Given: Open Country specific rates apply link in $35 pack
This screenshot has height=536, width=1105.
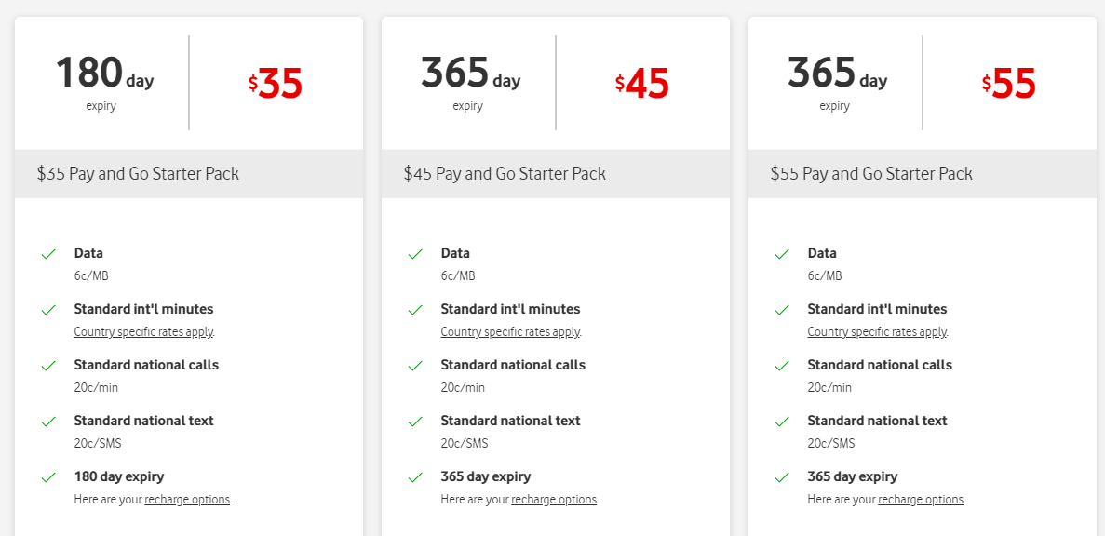Looking at the screenshot, I should click(142, 331).
